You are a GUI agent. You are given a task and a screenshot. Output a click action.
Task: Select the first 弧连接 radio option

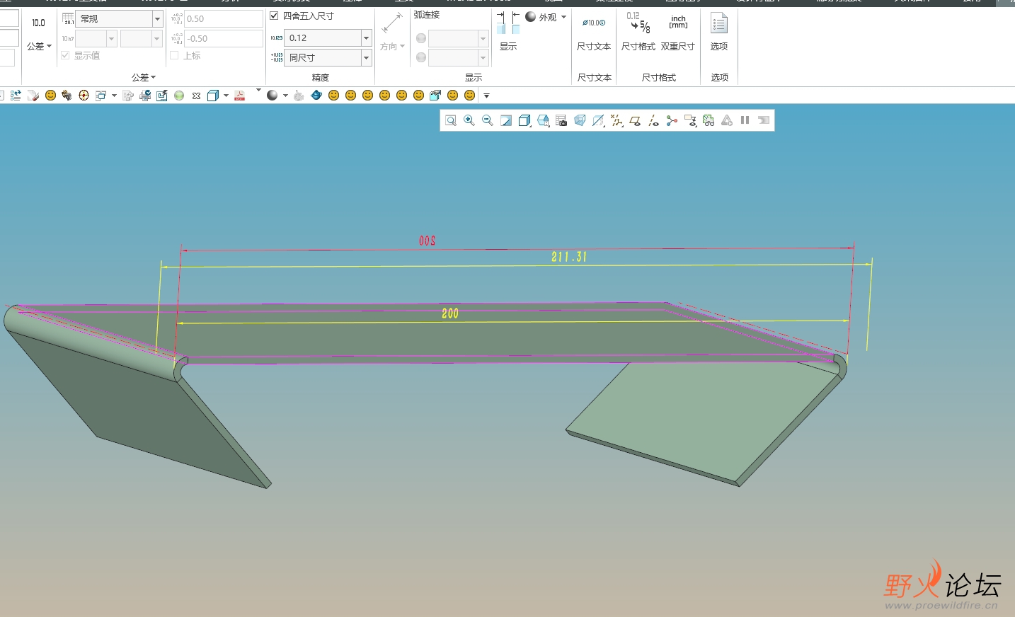(421, 38)
